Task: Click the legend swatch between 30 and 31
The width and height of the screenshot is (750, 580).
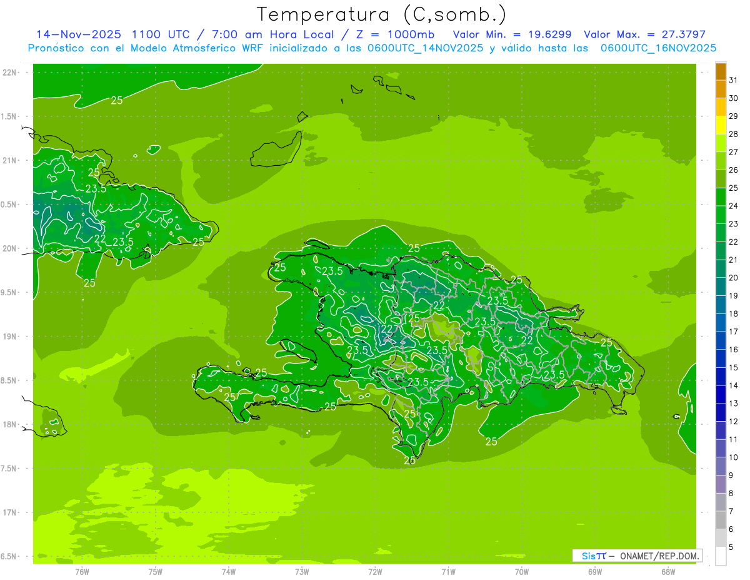Action: point(721,89)
